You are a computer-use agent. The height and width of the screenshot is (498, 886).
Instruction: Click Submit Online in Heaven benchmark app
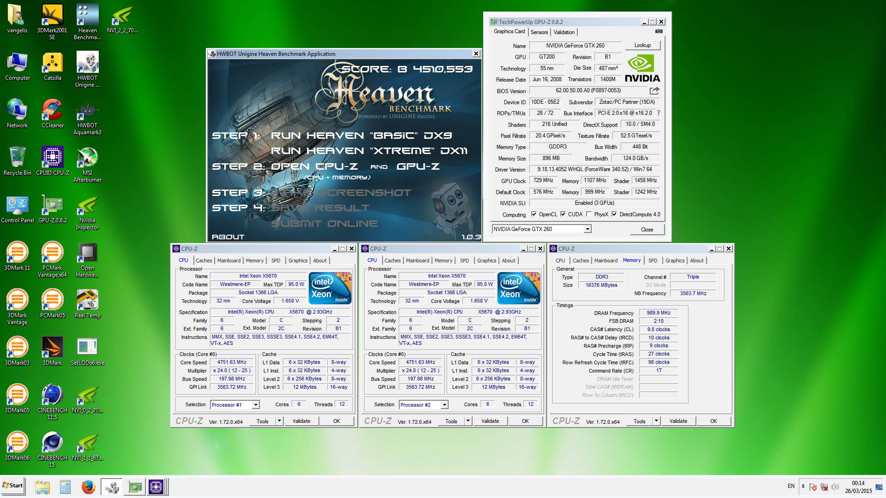(x=324, y=224)
